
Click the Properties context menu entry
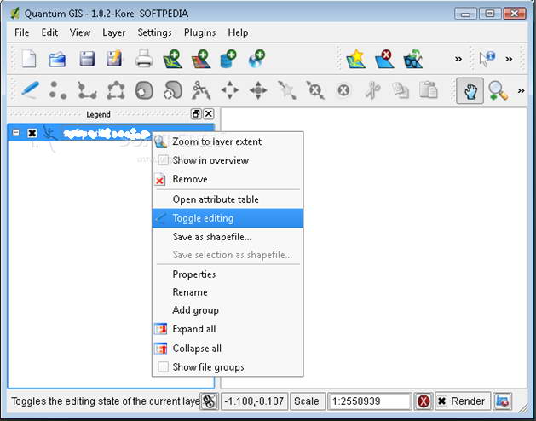point(194,274)
